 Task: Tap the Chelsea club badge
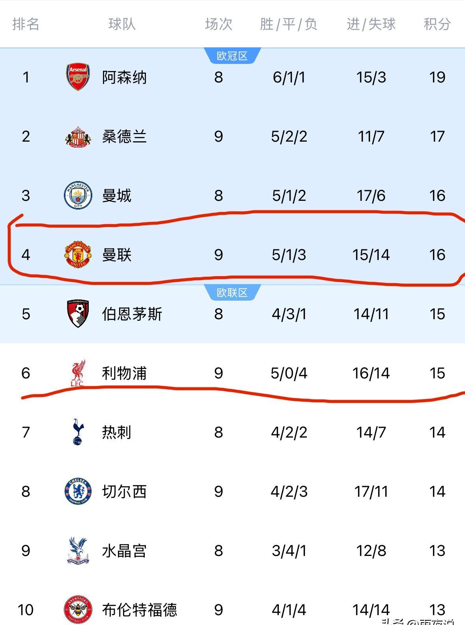(x=78, y=491)
